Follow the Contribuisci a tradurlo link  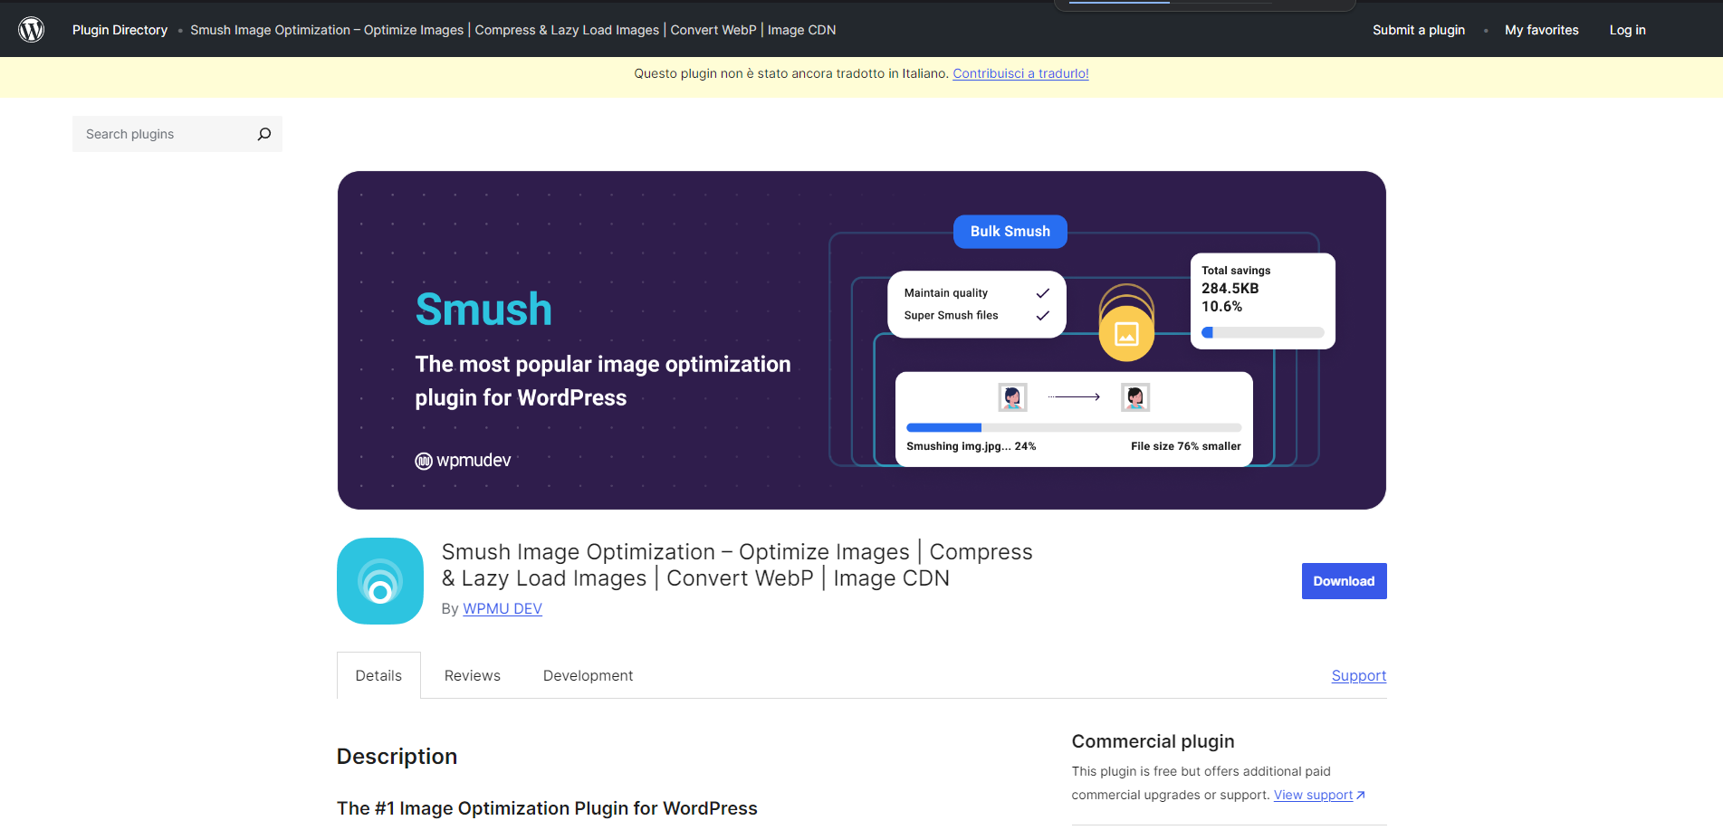(x=1020, y=73)
